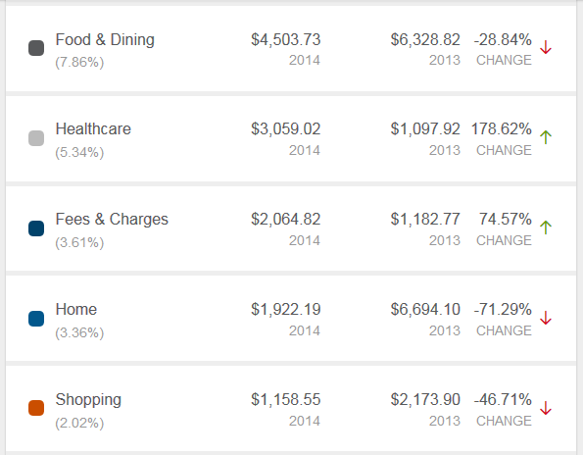Click the $4,503.73 amount for 2014
Viewport: 583px width, 455px height.
coord(285,40)
